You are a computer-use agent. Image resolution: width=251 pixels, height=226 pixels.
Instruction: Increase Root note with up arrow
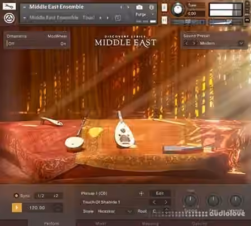[167, 209]
